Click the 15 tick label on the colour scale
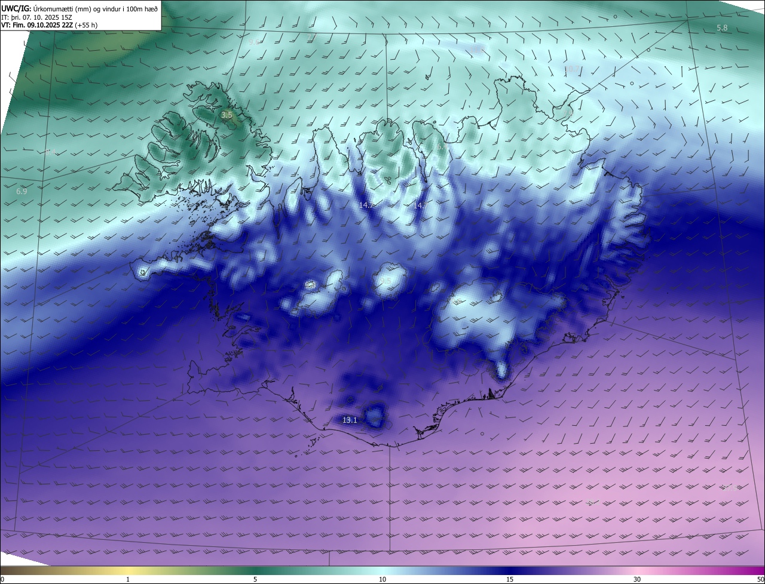The height and width of the screenshot is (584, 765). tap(510, 579)
